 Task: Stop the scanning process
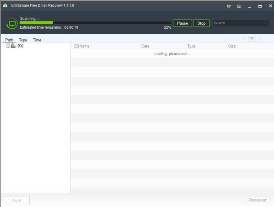tap(201, 23)
